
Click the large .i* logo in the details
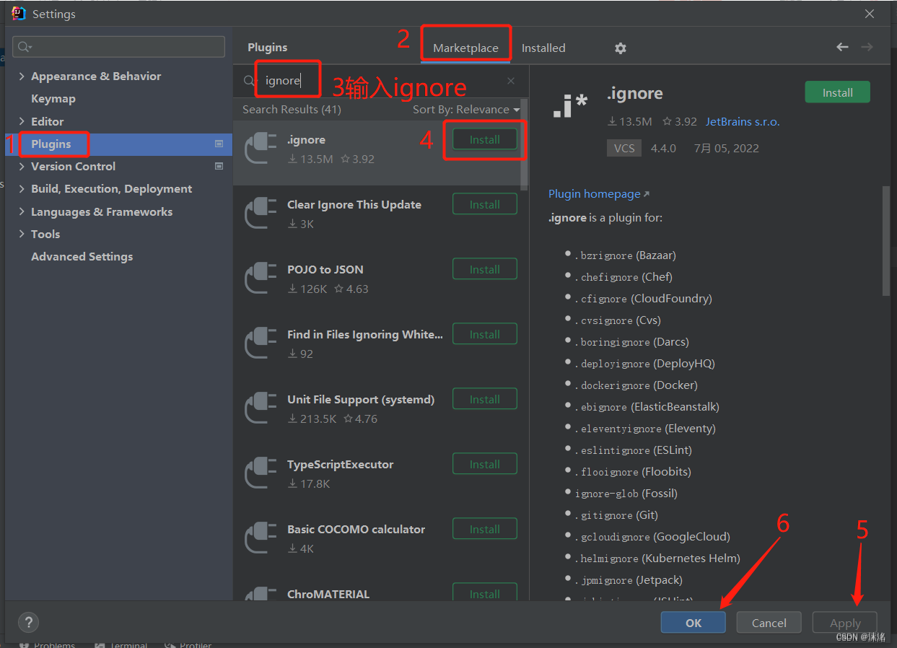pos(570,105)
